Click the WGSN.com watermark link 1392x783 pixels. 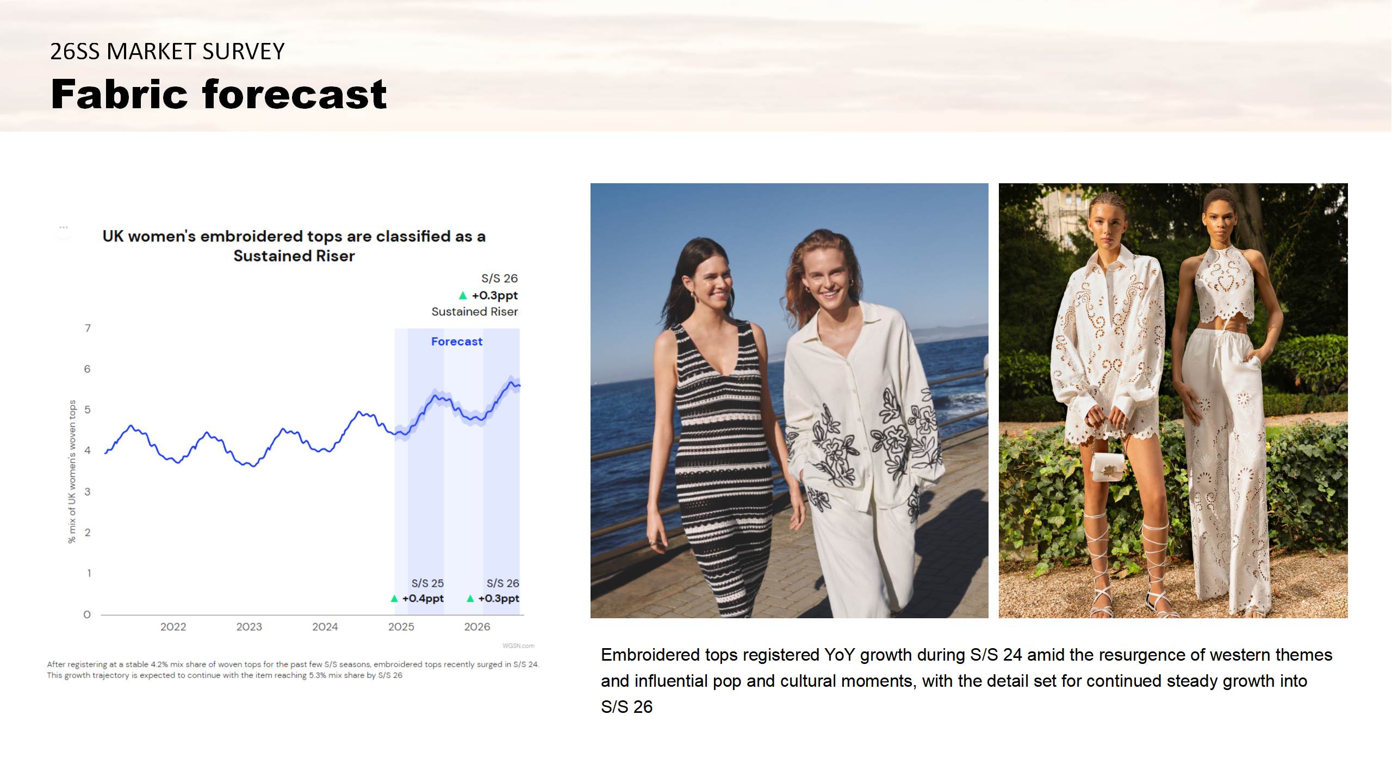[x=518, y=646]
